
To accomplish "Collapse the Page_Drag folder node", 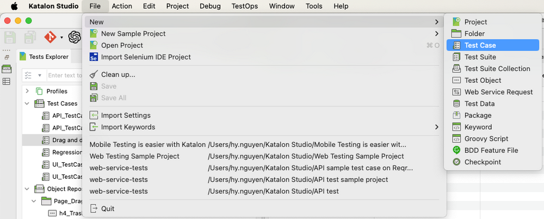I will (x=34, y=201).
